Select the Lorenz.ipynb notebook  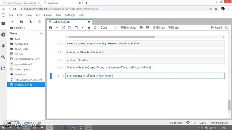coord(26,69)
